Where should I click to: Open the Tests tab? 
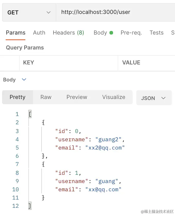point(156,33)
